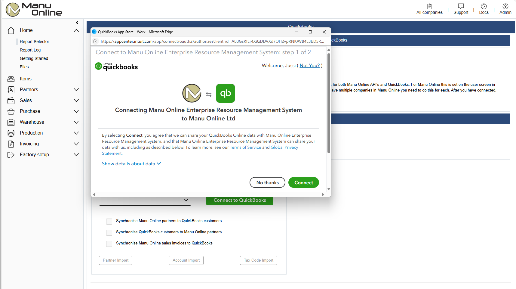Open Getting Started in sidebar

pos(34,58)
